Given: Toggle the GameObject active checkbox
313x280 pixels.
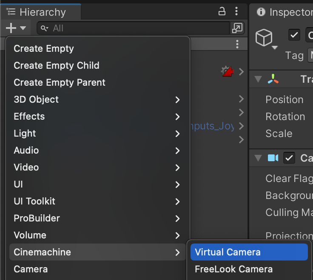Looking at the screenshot, I should pyautogui.click(x=294, y=35).
